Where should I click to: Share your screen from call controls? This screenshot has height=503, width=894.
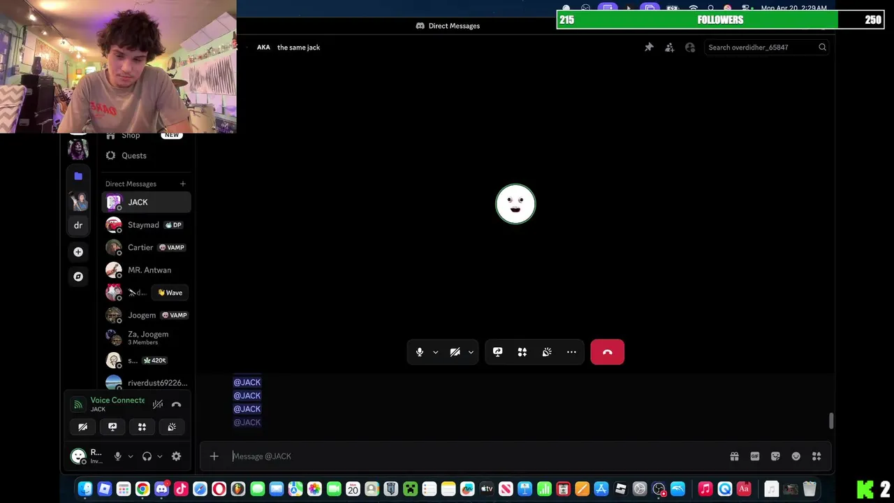tap(497, 352)
